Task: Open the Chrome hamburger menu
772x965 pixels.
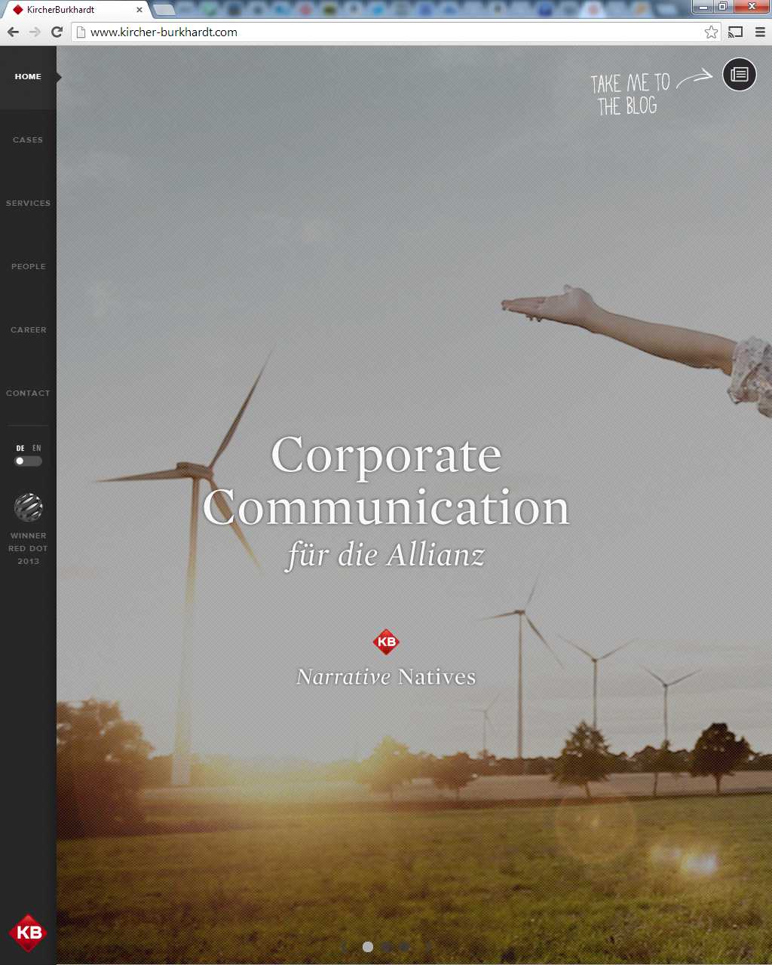Action: point(760,32)
